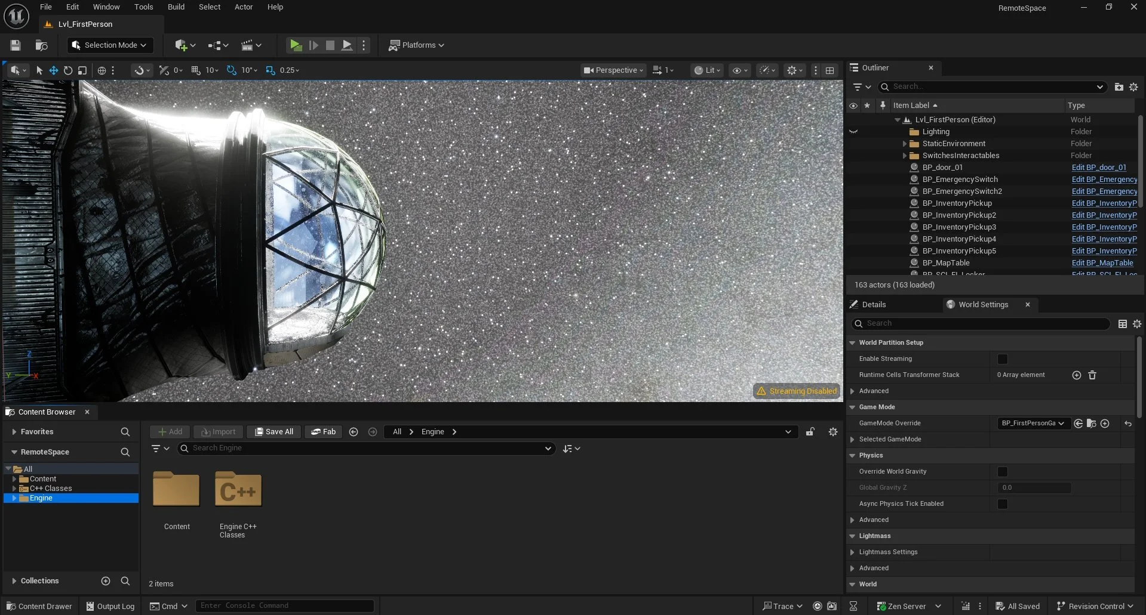Click the viewport layout grid icon

coord(829,70)
